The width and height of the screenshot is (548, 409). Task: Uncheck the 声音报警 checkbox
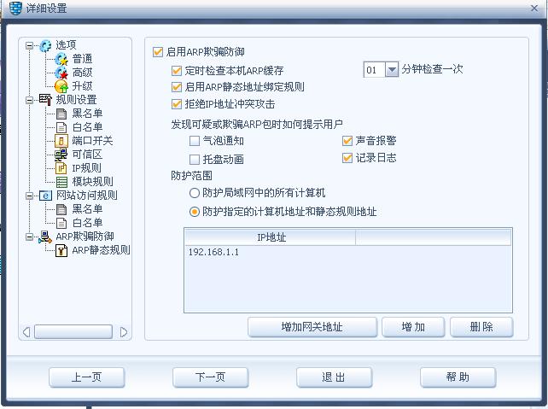pyautogui.click(x=347, y=141)
